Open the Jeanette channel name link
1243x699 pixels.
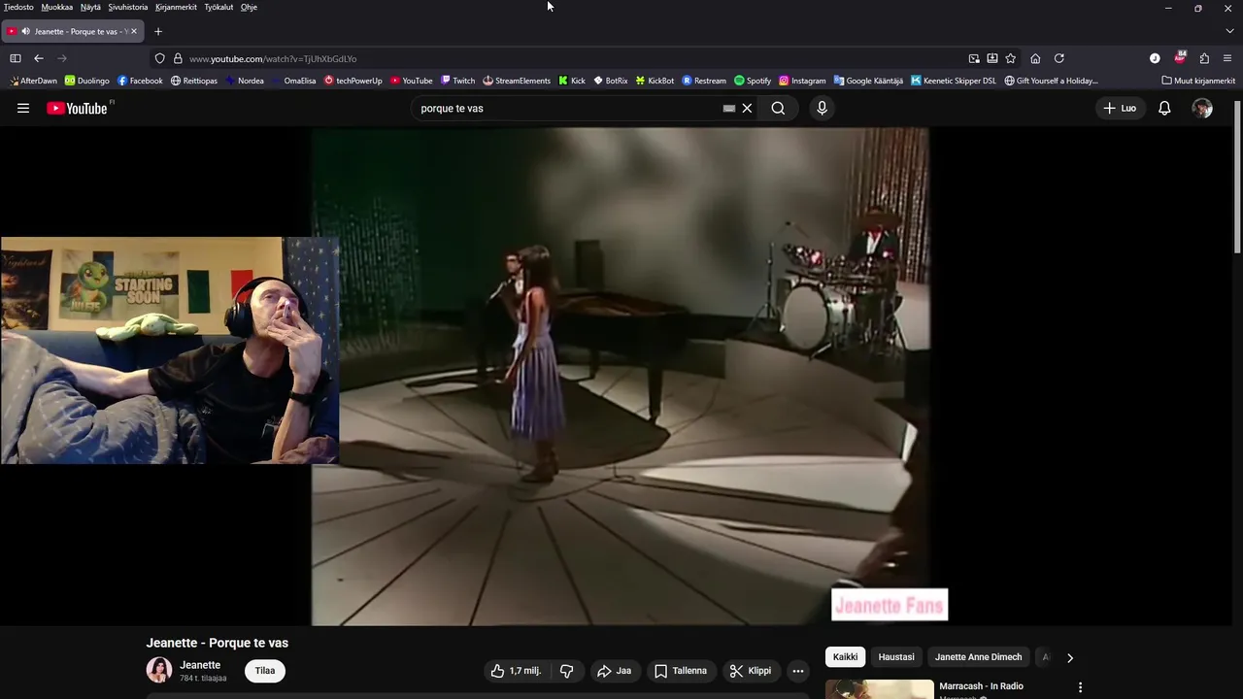tap(200, 665)
